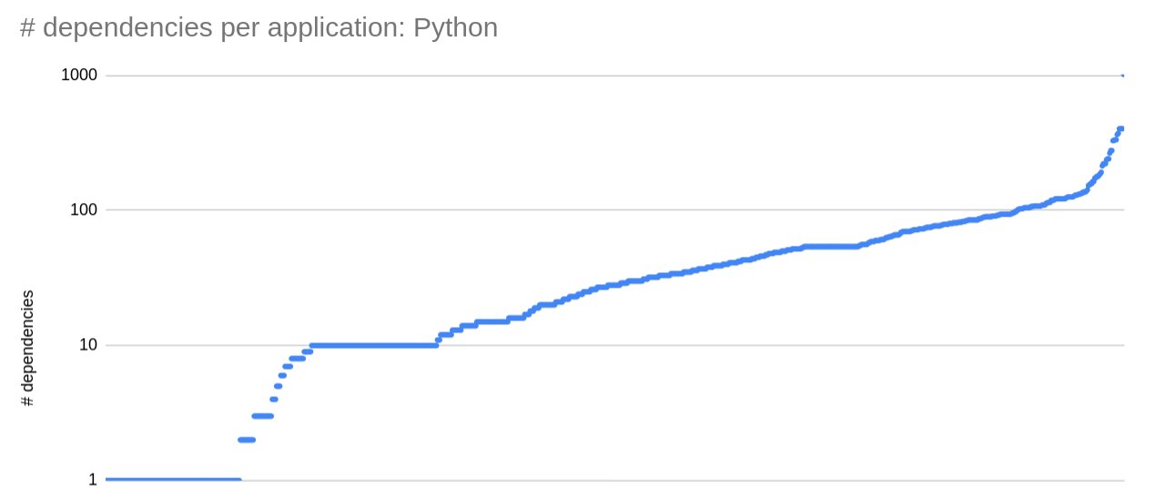Select the vertical "# dependencies" axis title
Viewport: 1156px width, 489px height.
(28, 349)
